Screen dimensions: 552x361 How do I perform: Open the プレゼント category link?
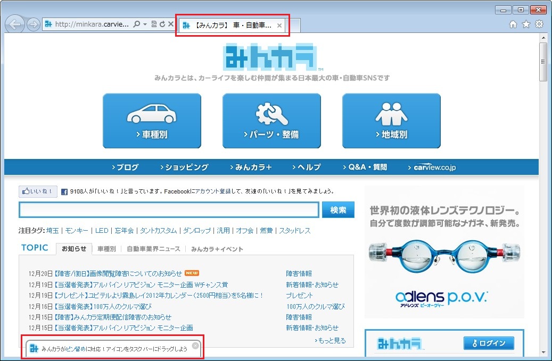click(x=299, y=296)
